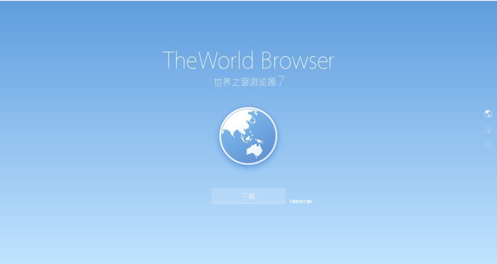This screenshot has height=264, width=497.
Task: Jump to the first section via globe dot
Action: click(488, 114)
